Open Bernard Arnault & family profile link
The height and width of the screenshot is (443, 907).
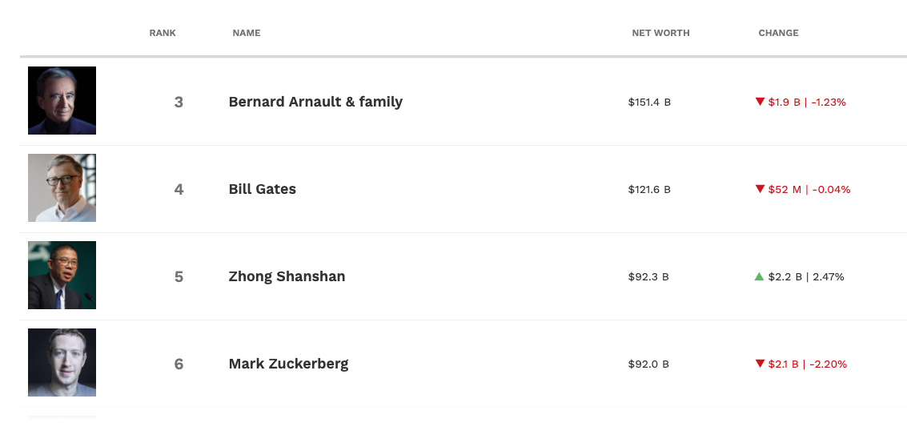[315, 102]
